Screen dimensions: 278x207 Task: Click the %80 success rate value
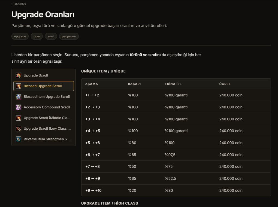pyautogui.click(x=132, y=143)
